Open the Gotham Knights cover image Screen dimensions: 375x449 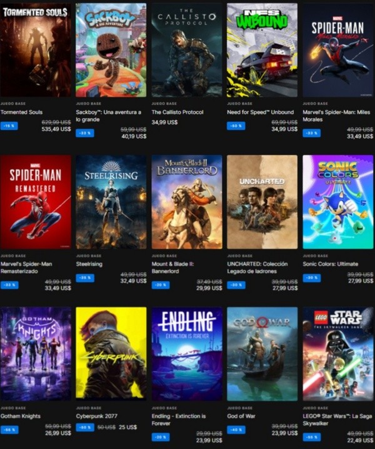click(36, 354)
